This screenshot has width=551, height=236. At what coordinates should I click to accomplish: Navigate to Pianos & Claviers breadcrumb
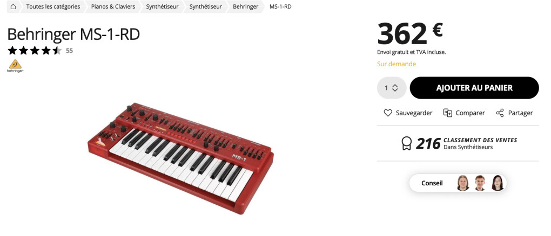[113, 6]
